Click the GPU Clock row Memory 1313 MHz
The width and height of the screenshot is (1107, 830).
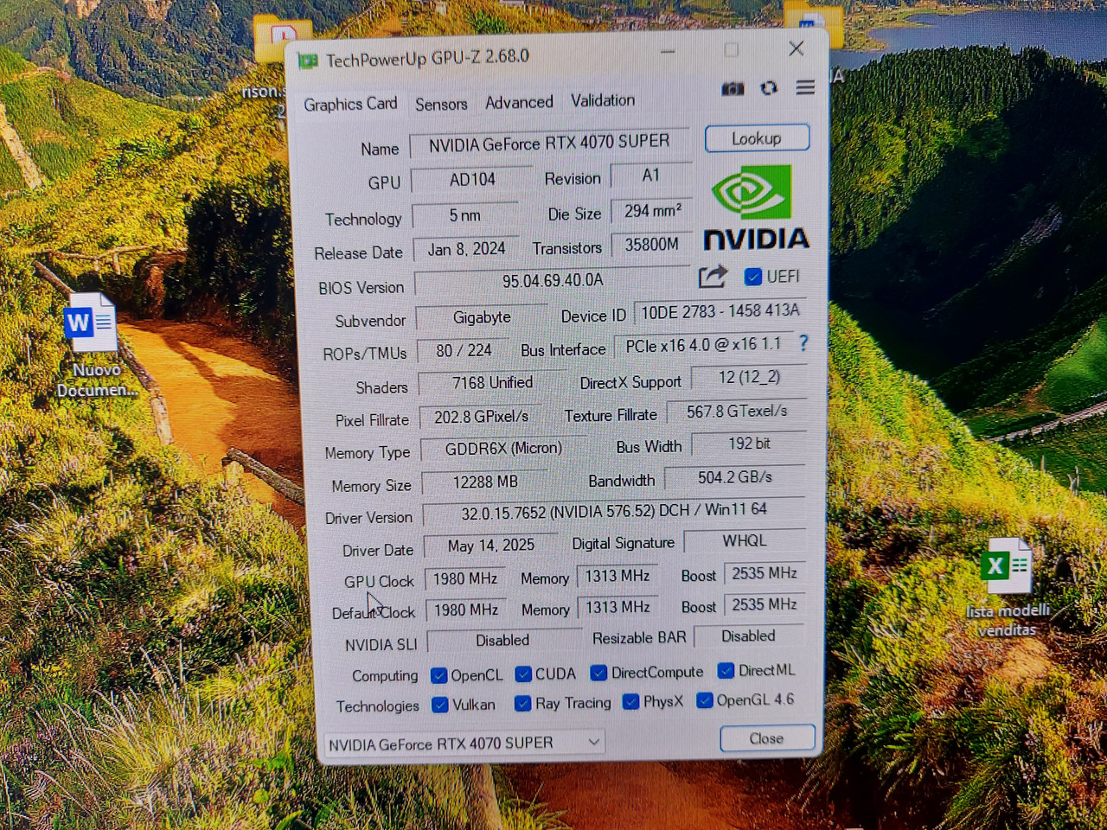pyautogui.click(x=617, y=576)
